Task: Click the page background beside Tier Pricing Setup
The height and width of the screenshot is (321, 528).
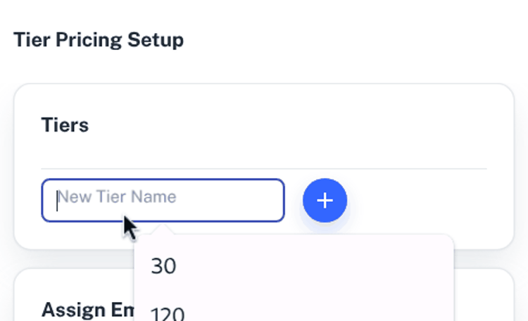Action: click(x=352, y=39)
